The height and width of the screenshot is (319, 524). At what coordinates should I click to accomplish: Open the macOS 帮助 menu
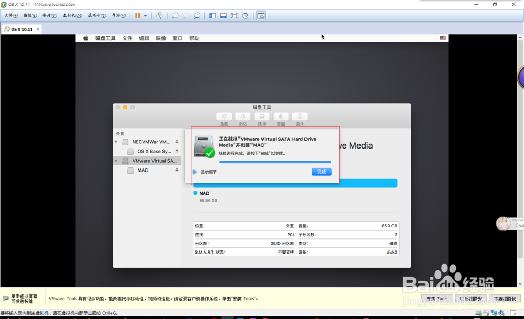[194, 38]
